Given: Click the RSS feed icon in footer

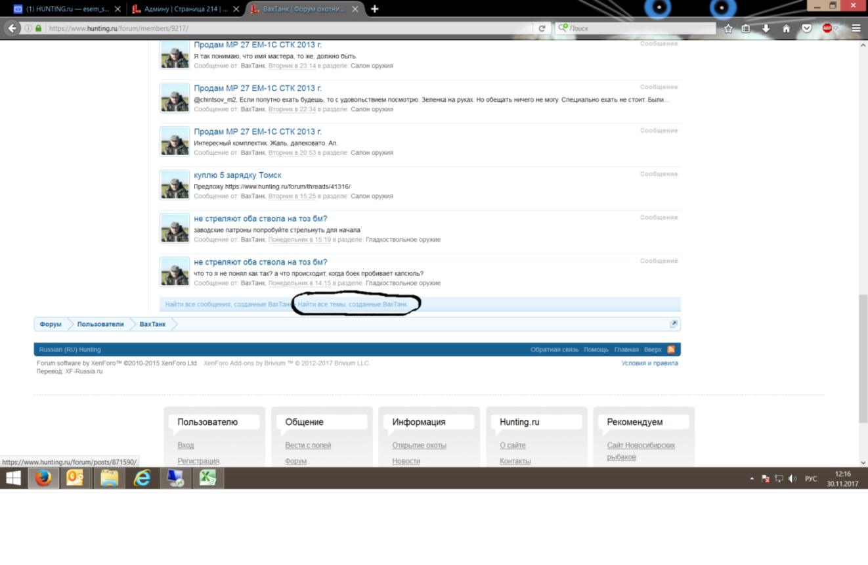Looking at the screenshot, I should (x=671, y=350).
